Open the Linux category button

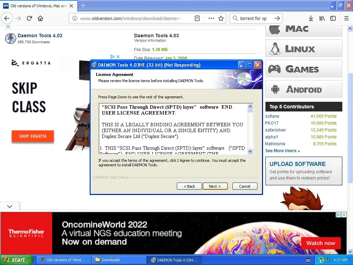point(304,48)
